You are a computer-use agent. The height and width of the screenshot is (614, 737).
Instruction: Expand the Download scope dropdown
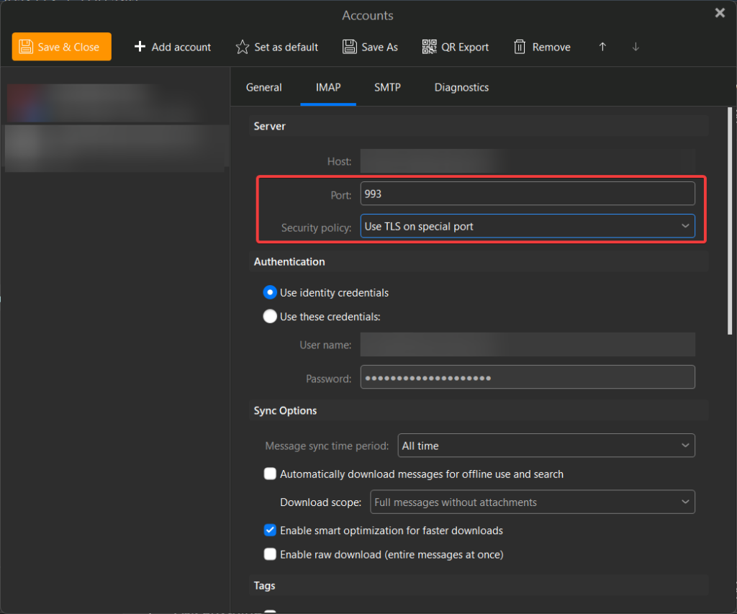coord(533,502)
